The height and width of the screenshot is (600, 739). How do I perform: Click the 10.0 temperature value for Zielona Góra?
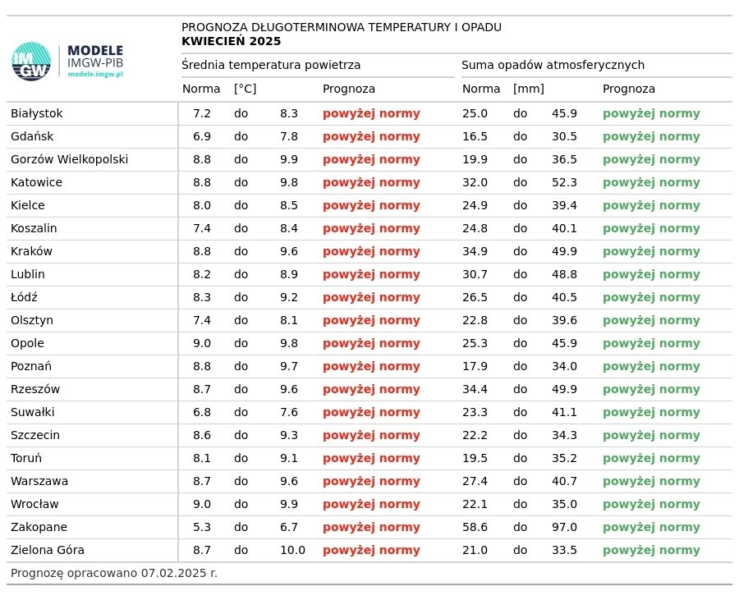tap(292, 550)
